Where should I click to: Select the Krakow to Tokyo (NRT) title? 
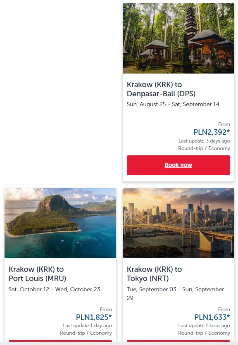[154, 274]
